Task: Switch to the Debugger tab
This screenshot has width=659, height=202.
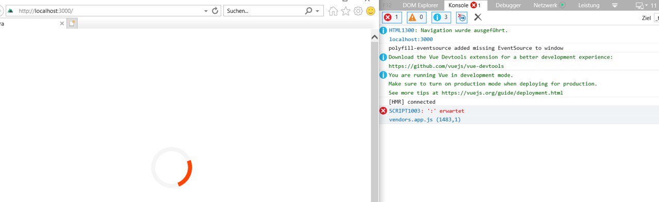Action: point(508,5)
